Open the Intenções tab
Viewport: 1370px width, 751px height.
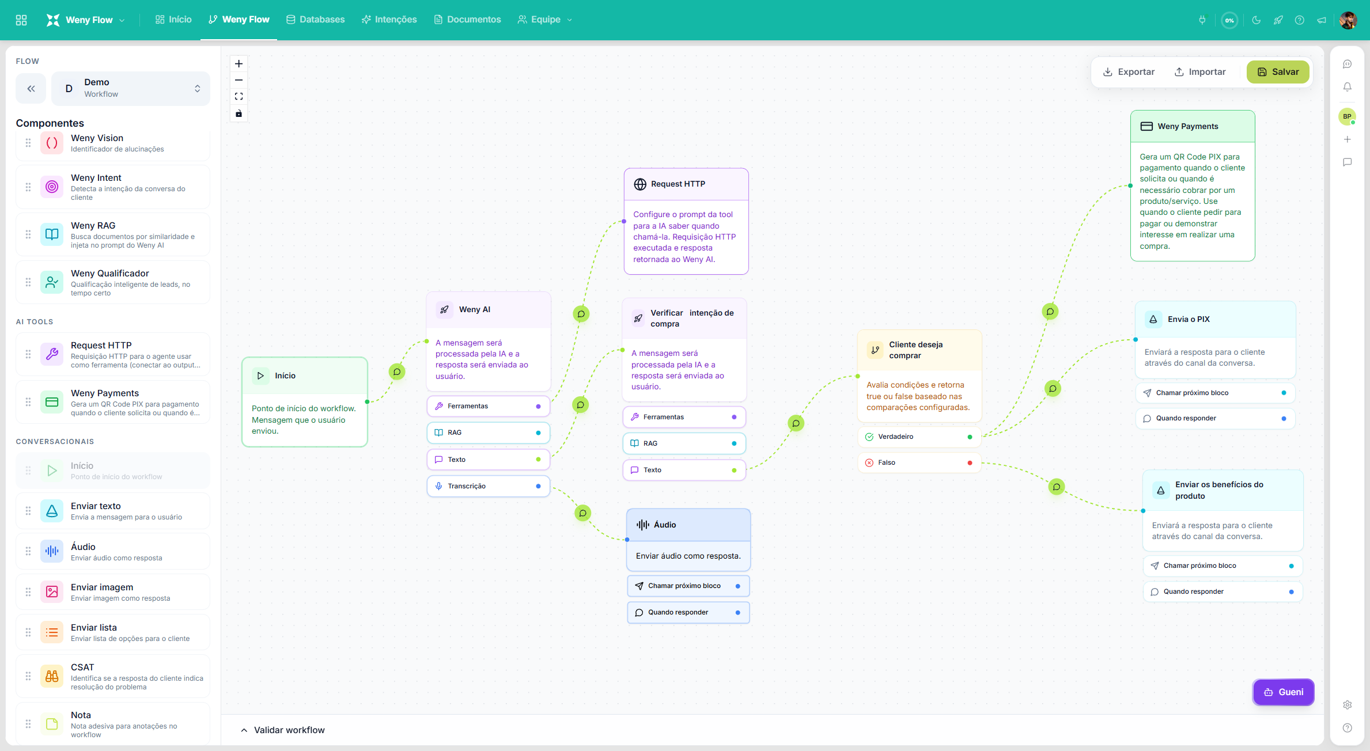tap(389, 20)
